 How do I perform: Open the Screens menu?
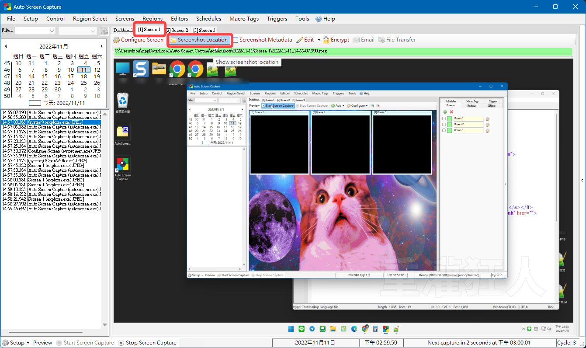pos(125,19)
